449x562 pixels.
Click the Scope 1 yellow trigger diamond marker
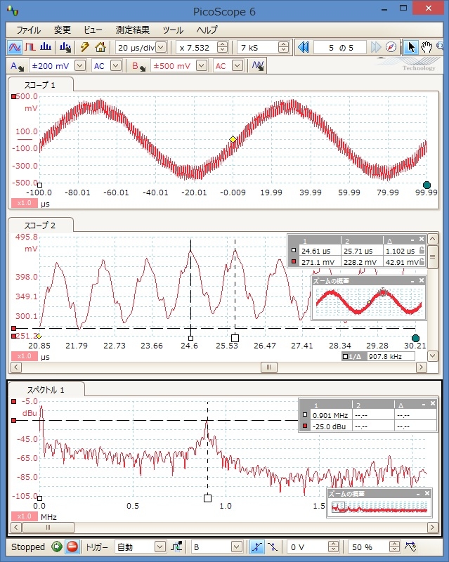point(233,139)
